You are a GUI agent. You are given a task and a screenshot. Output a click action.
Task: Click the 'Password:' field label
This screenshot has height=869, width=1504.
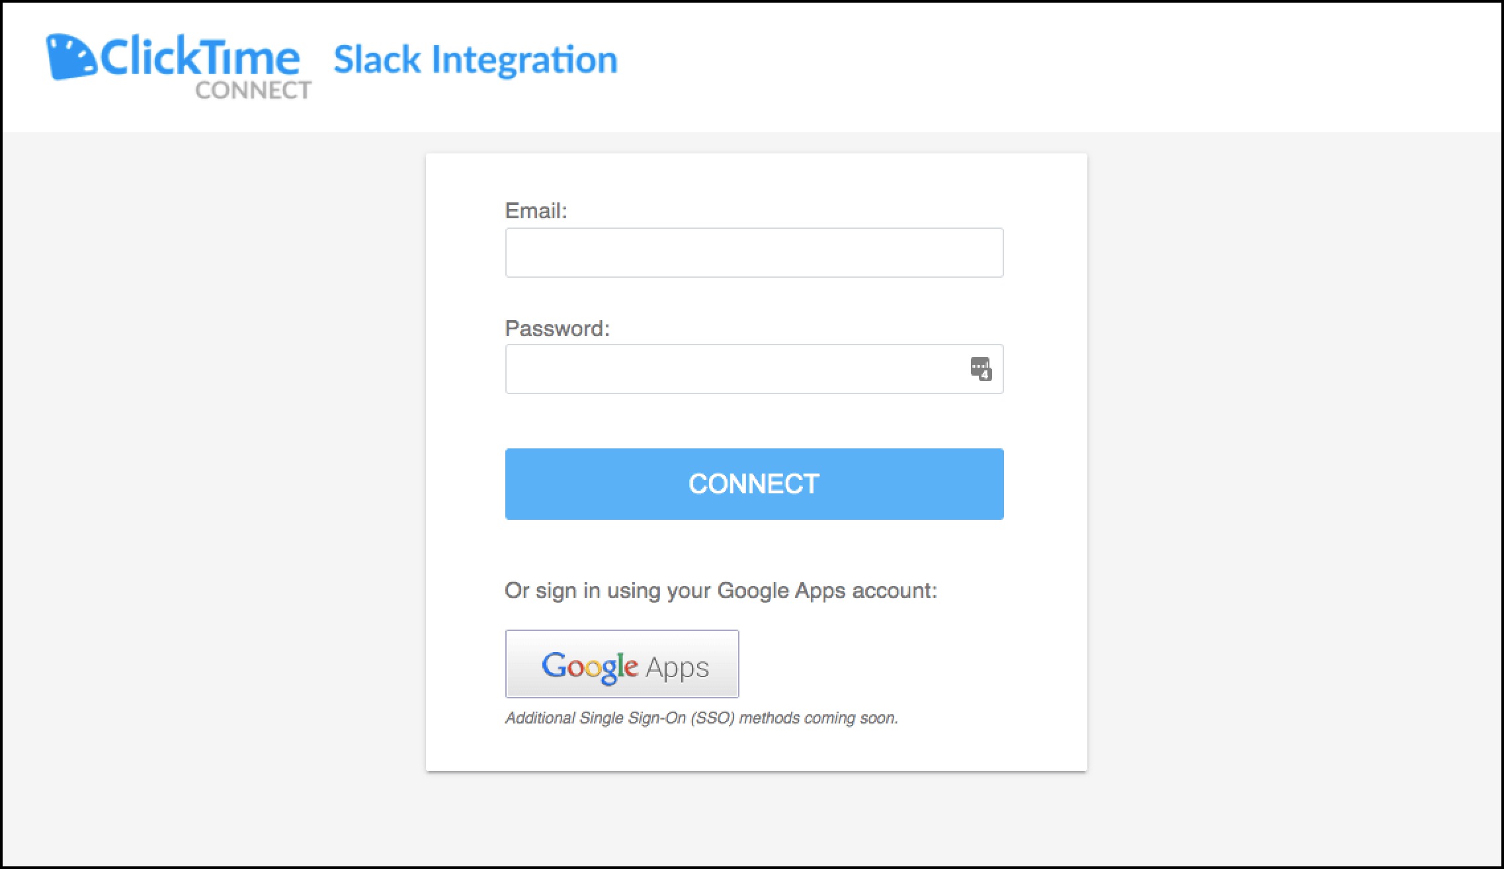pyautogui.click(x=558, y=328)
